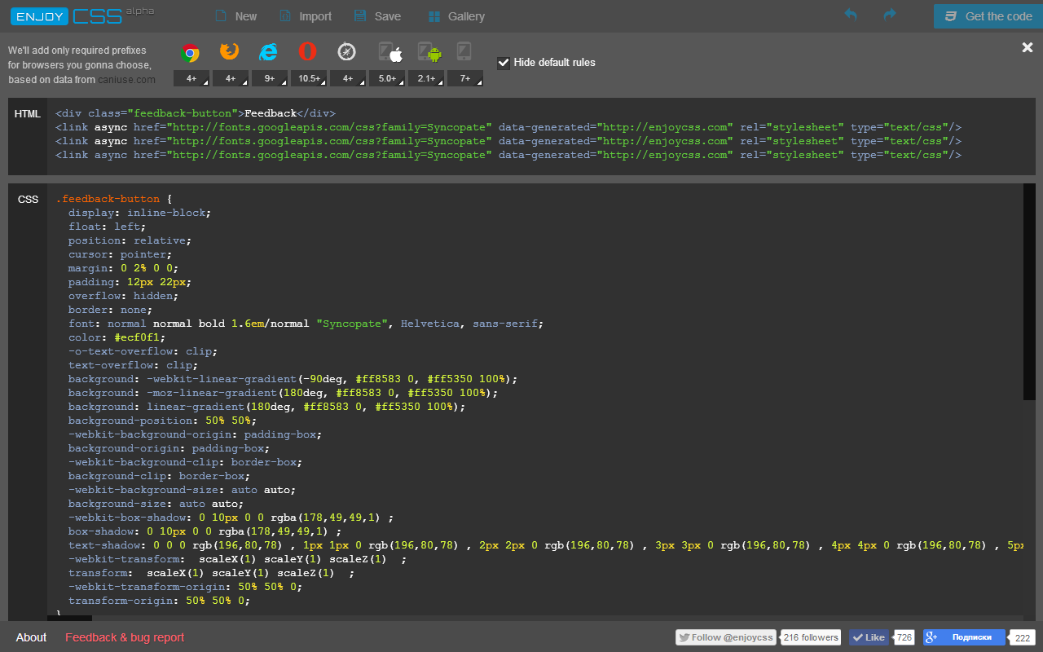Screen dimensions: 1043x652
Task: Click the 'text-overflow: clip;' line
Action: (x=134, y=365)
